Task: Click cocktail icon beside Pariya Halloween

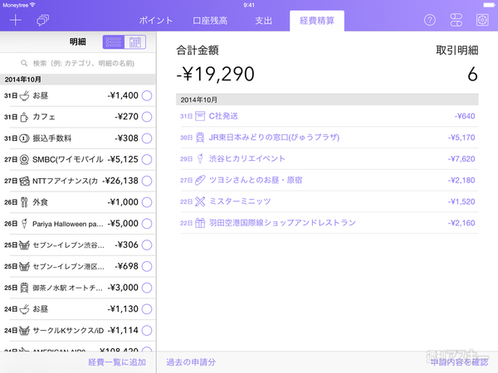Action: pos(24,224)
